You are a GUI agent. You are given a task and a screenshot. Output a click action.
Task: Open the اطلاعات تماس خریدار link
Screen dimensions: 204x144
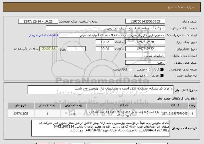[44, 35]
